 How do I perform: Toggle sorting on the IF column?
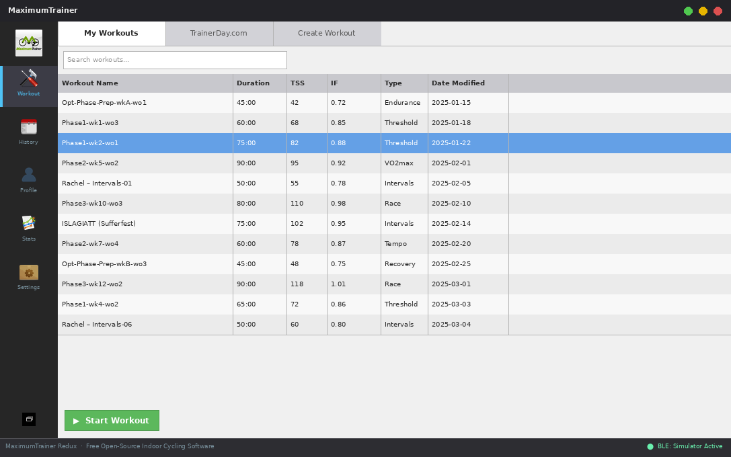335,83
